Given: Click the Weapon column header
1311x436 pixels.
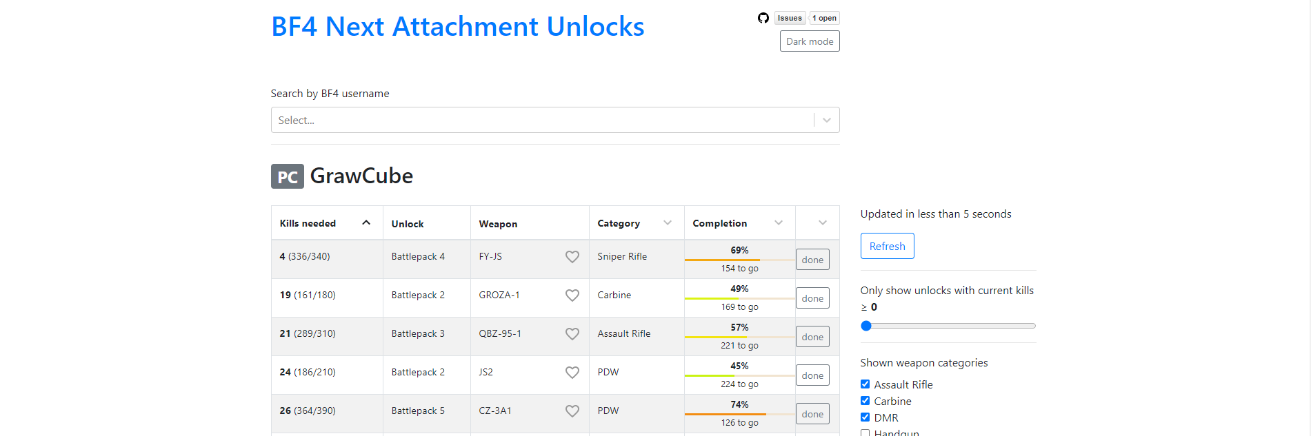Looking at the screenshot, I should click(498, 224).
